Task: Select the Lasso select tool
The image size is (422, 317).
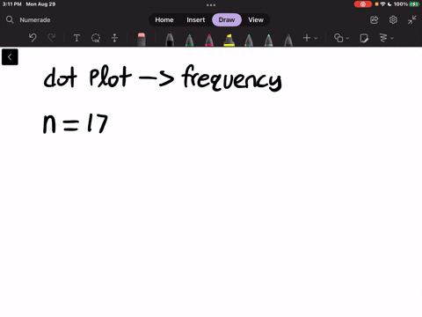Action: click(96, 38)
